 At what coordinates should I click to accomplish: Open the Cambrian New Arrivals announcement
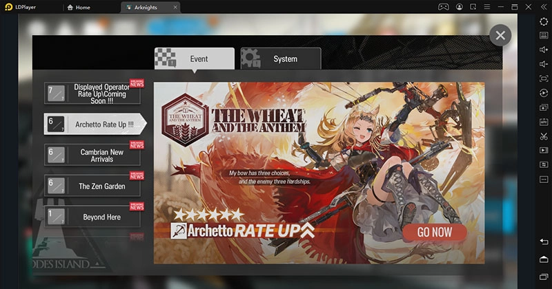92,155
